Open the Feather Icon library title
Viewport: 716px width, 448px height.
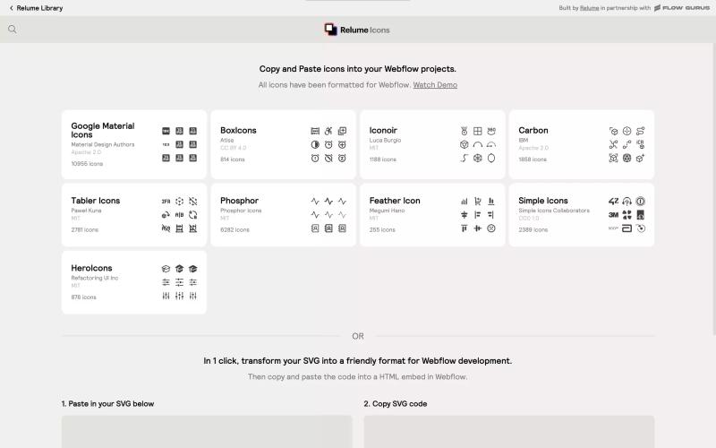pyautogui.click(x=395, y=201)
